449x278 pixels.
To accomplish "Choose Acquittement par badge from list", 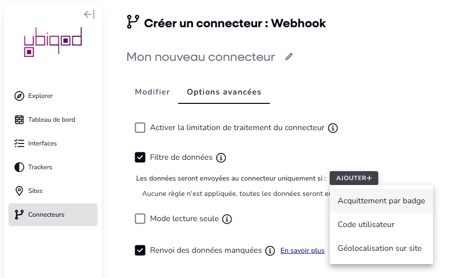I will point(381,201).
